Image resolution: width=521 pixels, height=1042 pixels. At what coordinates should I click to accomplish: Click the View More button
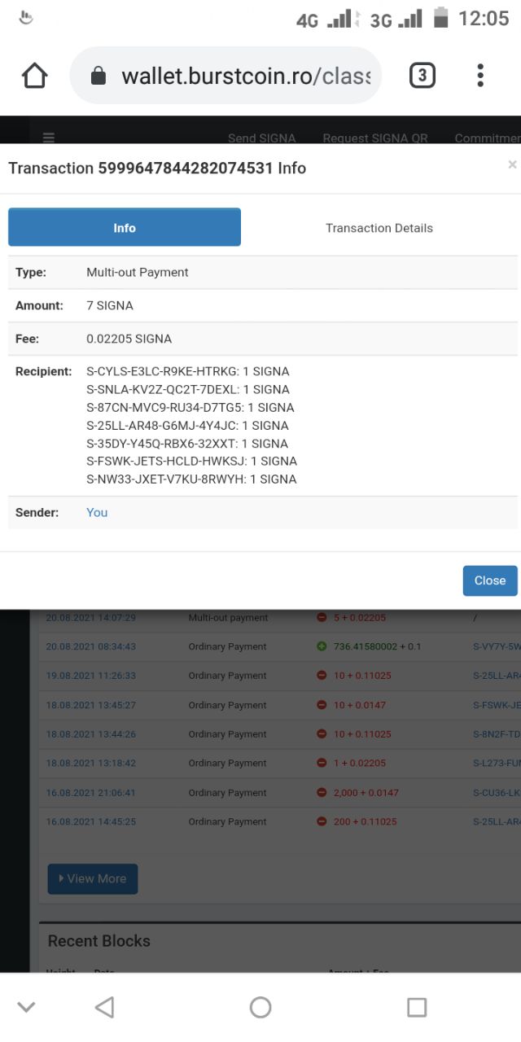tap(93, 878)
